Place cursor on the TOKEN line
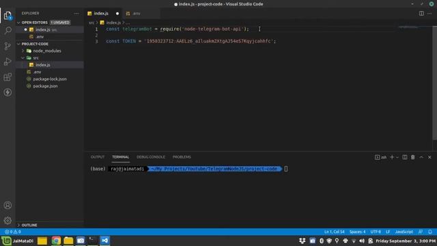 [191, 41]
